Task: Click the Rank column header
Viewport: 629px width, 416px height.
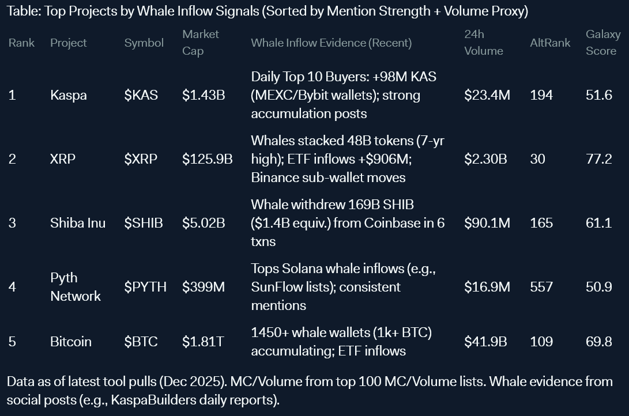Action: (21, 43)
